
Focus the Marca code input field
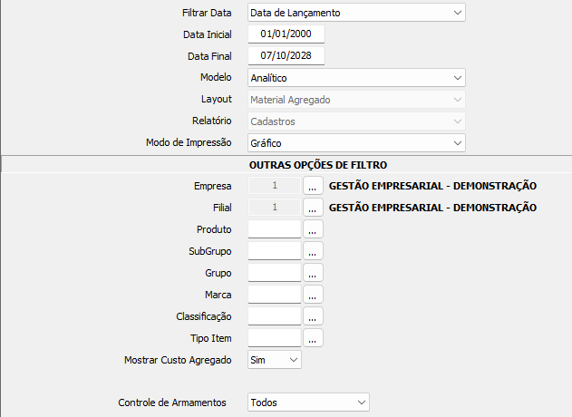tap(274, 295)
